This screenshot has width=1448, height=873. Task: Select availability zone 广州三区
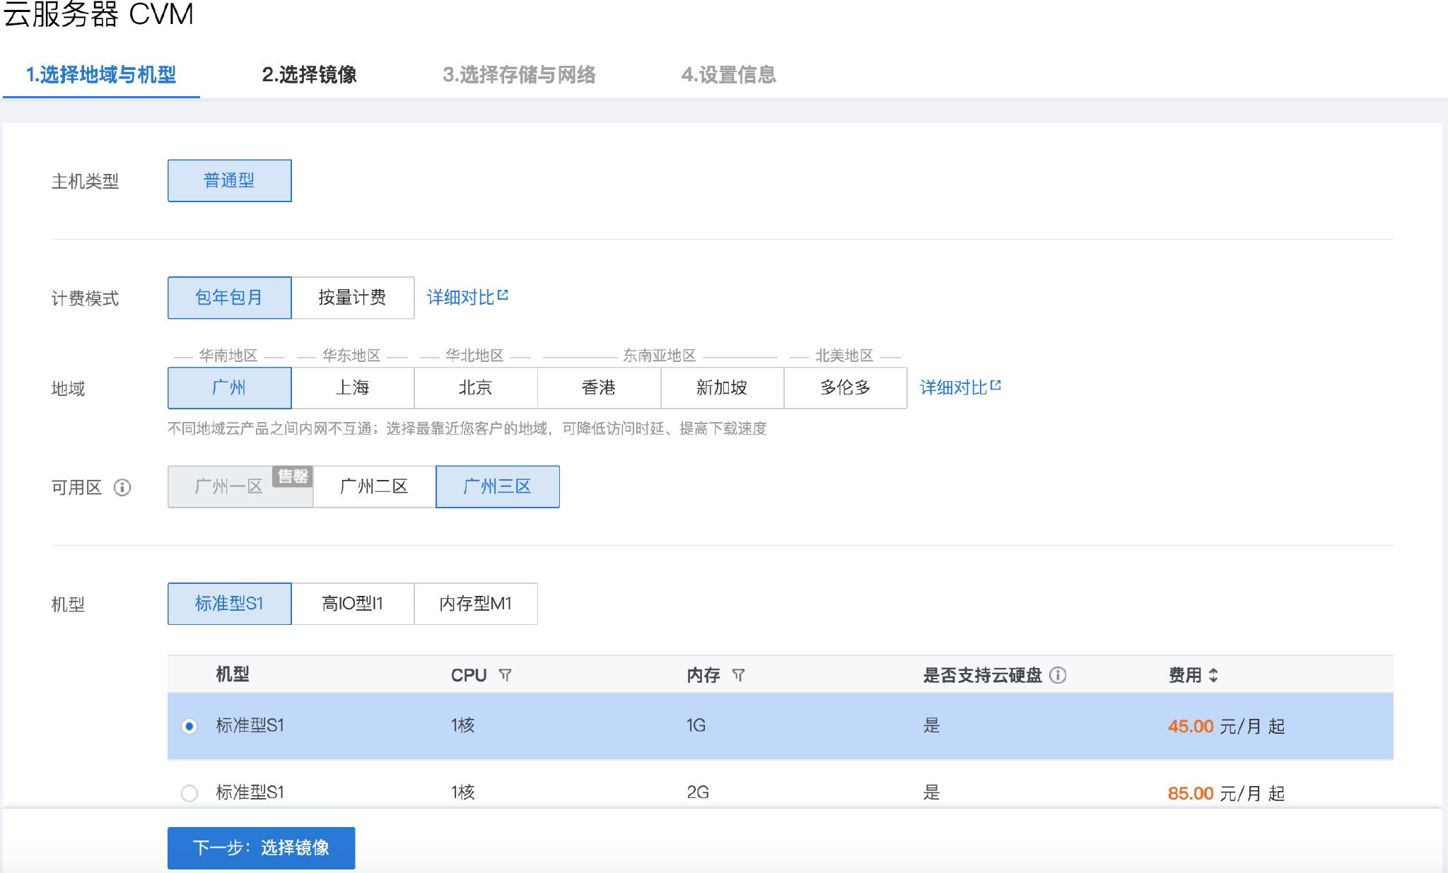pyautogui.click(x=497, y=486)
